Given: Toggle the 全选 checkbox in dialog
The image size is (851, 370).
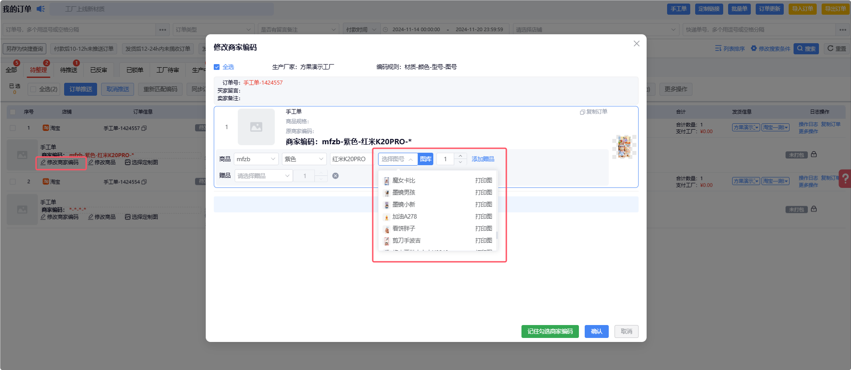Looking at the screenshot, I should click(x=217, y=67).
